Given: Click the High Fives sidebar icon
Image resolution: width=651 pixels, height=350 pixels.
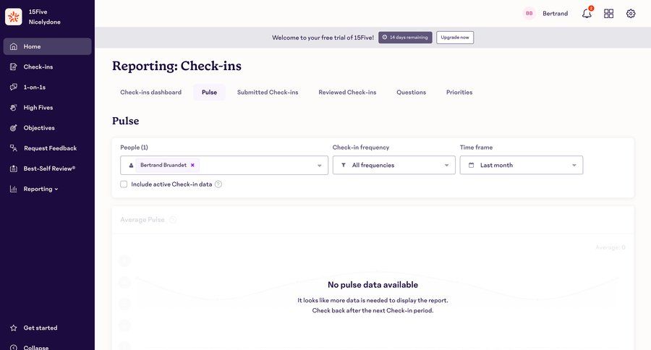Looking at the screenshot, I should (x=14, y=108).
